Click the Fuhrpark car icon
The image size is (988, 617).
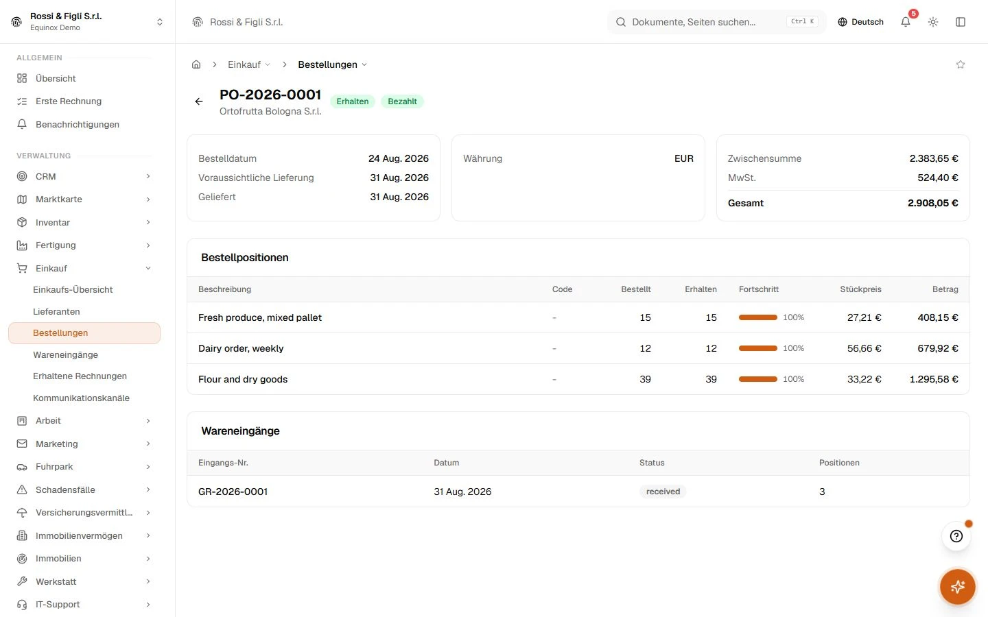(22, 467)
